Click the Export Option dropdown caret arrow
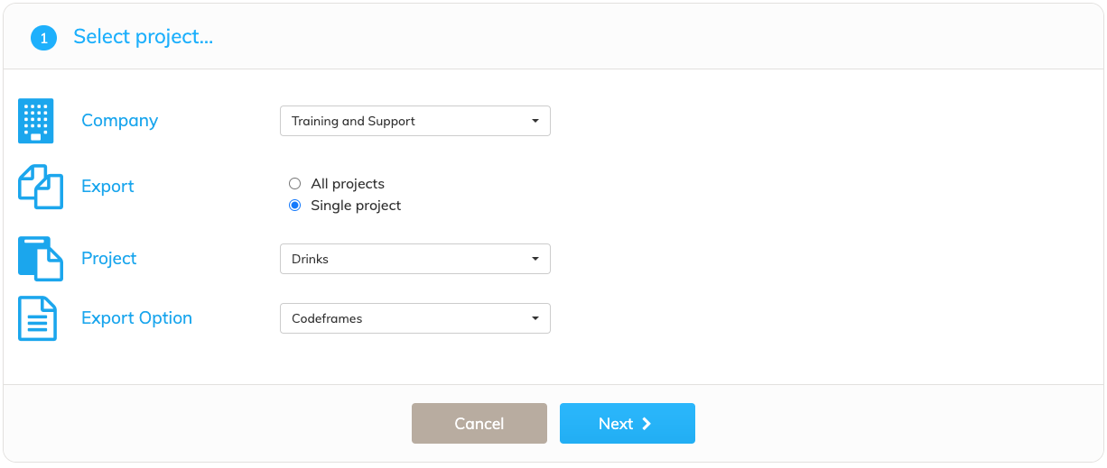Viewport: 1107px width, 468px height. coord(535,318)
